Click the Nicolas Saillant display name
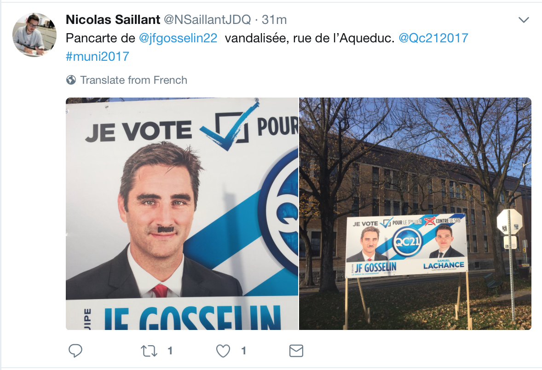Viewport: 542px width, 370px height. tap(113, 20)
